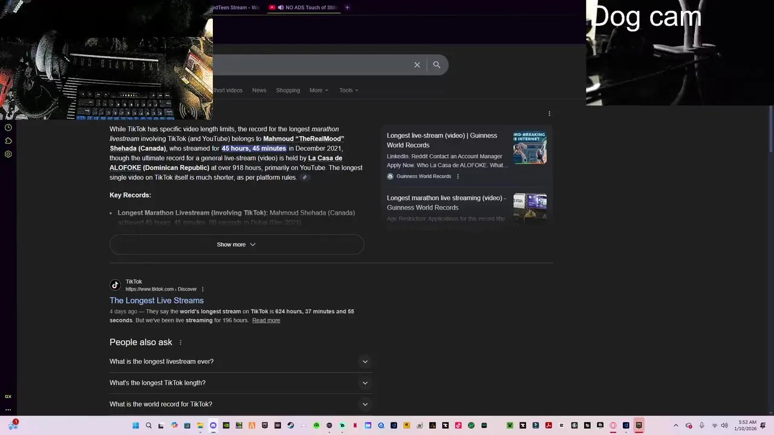Open Minecraft icon on the taskbar
Viewport: 774px width, 435px height.
pos(510,425)
